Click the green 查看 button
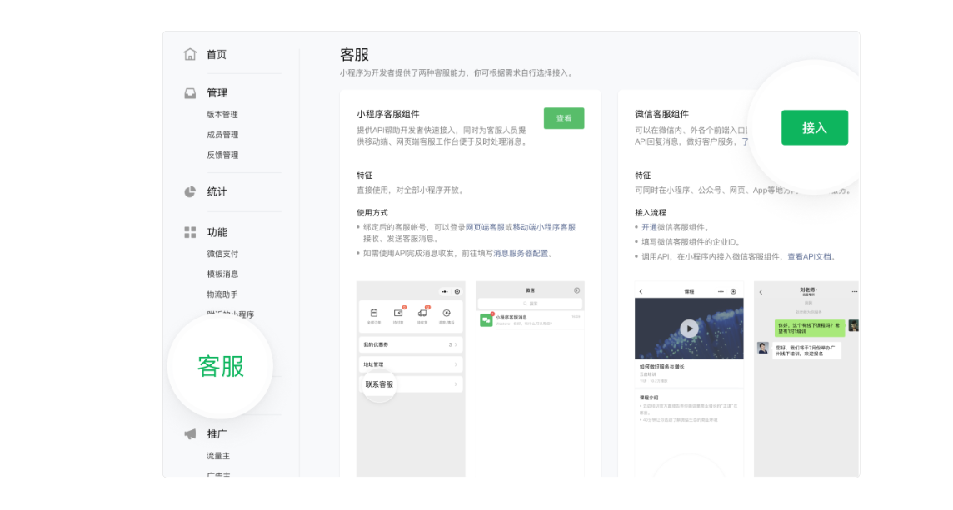The height and width of the screenshot is (510, 953). point(564,118)
